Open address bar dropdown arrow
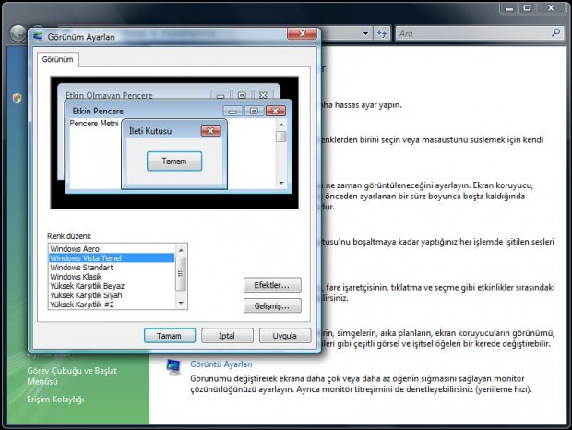572x430 pixels. (365, 33)
